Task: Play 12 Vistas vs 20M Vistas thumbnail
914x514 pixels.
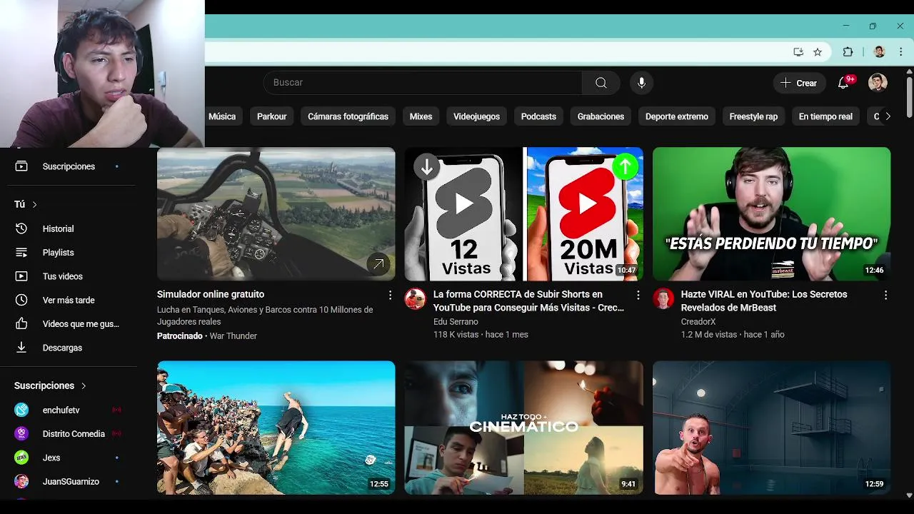Action: (x=524, y=214)
